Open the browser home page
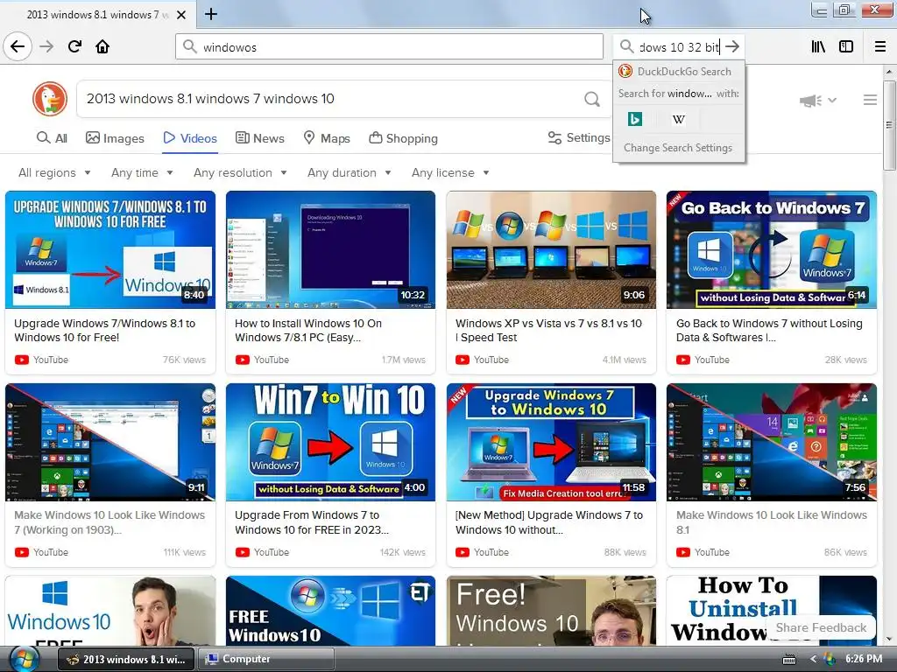Screen dimensions: 897x672 coord(102,46)
